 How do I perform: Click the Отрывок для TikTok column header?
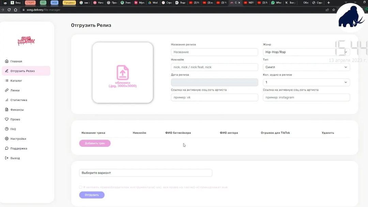coord(275,133)
